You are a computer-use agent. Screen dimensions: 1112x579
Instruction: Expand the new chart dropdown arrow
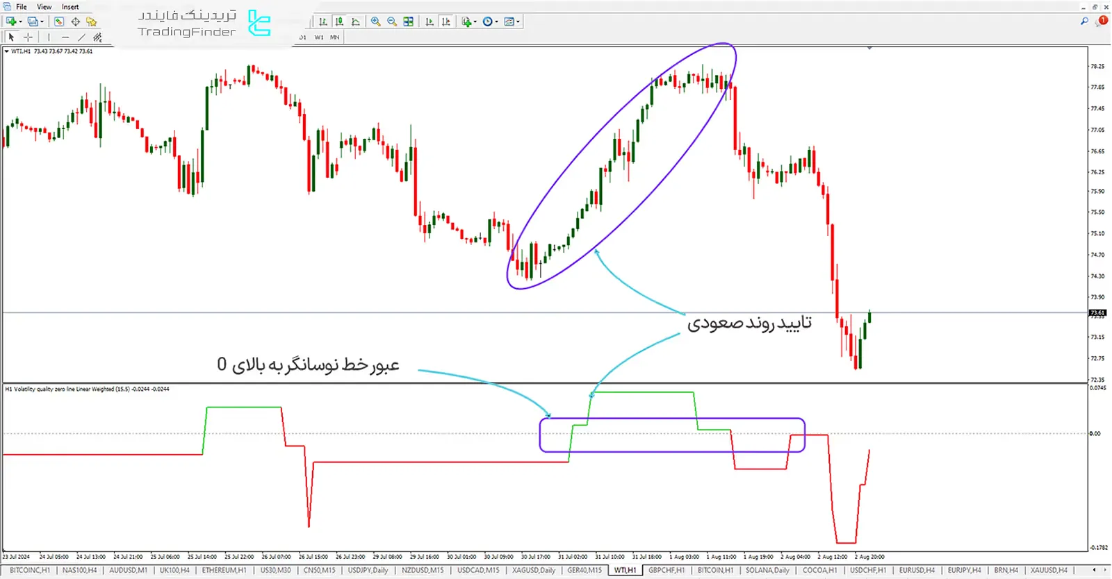tap(19, 22)
